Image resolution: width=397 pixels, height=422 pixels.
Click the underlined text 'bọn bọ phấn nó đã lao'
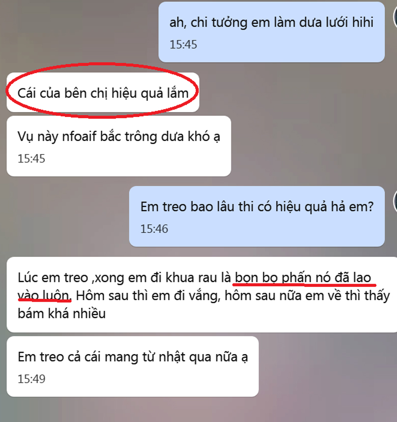tap(303, 278)
